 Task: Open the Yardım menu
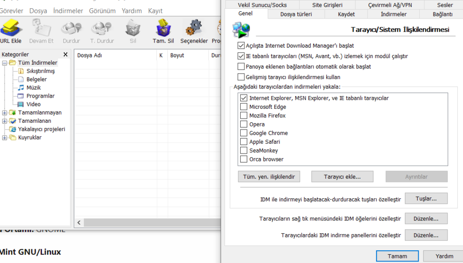pyautogui.click(x=132, y=11)
